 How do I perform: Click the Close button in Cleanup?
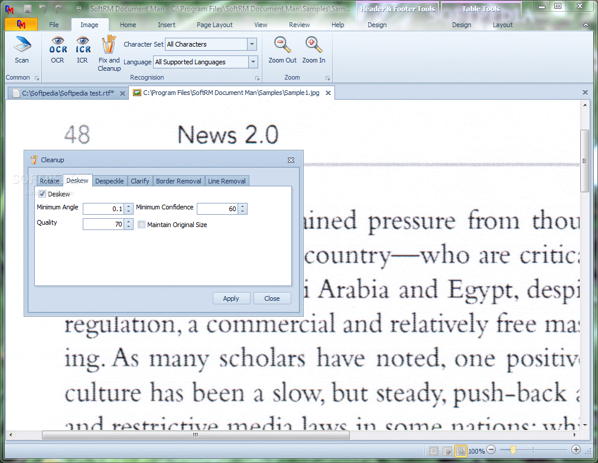click(272, 298)
